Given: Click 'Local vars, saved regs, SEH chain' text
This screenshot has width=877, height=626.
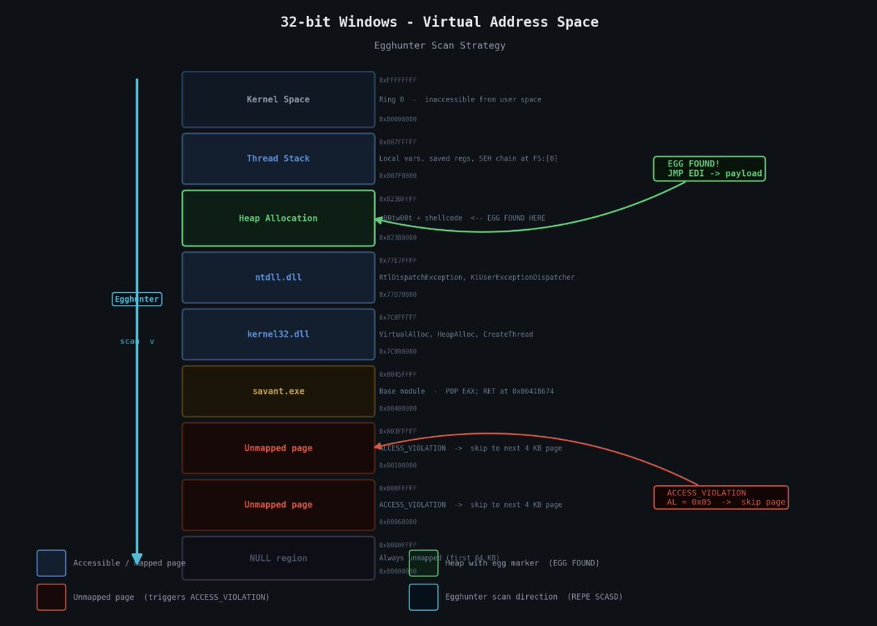Looking at the screenshot, I should 468,159.
